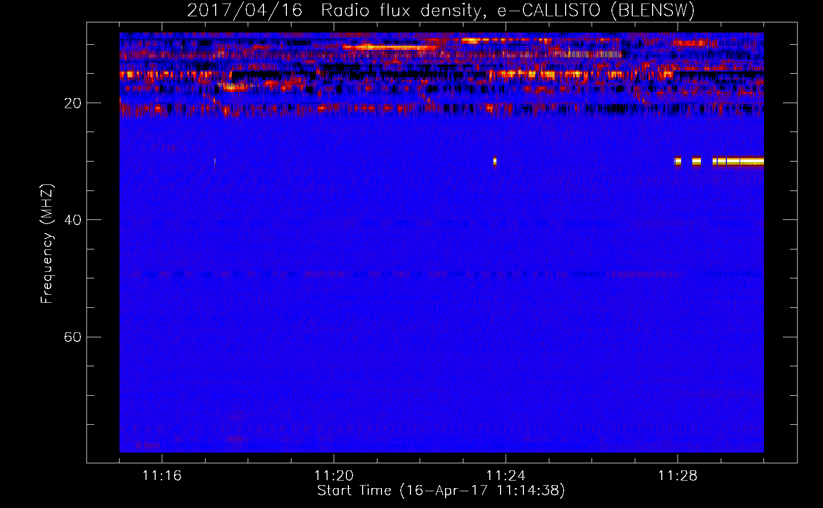This screenshot has width=823, height=508.
Task: Click the 'Start Time (16-Apr-17 11:14:38)' label
Action: (441, 491)
